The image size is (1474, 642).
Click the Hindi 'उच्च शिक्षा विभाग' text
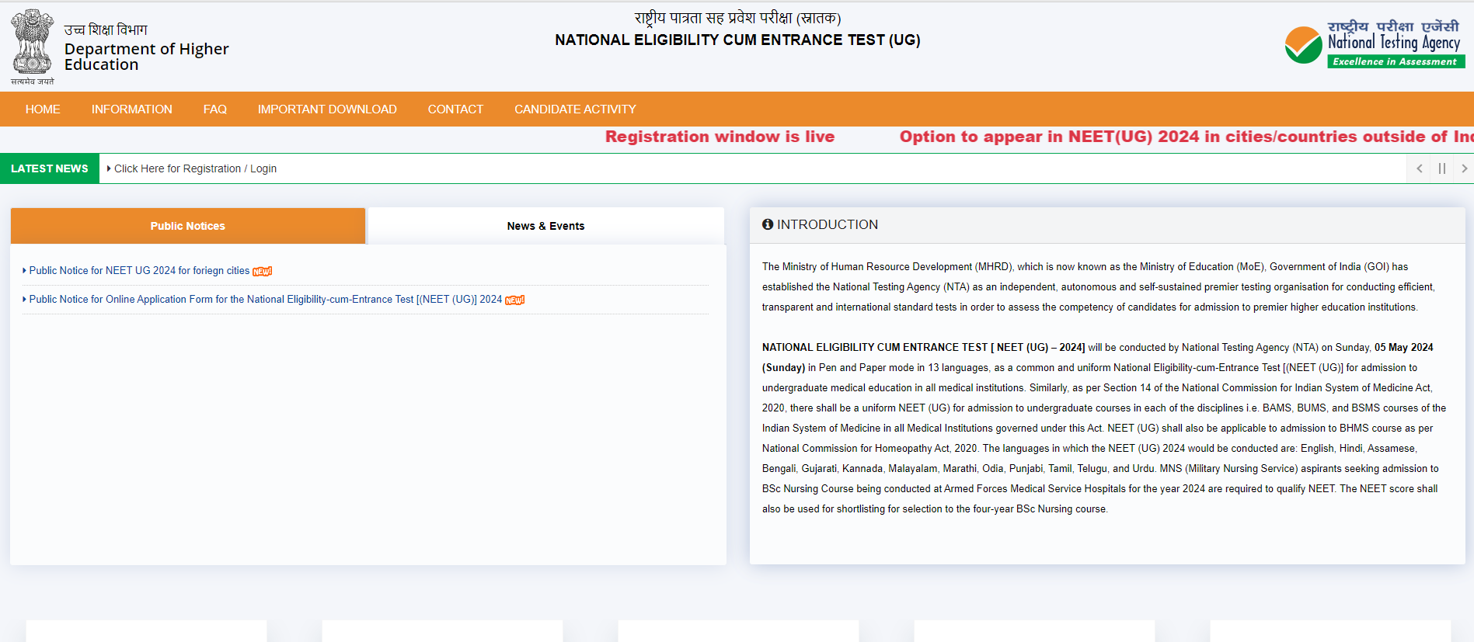[x=106, y=29]
